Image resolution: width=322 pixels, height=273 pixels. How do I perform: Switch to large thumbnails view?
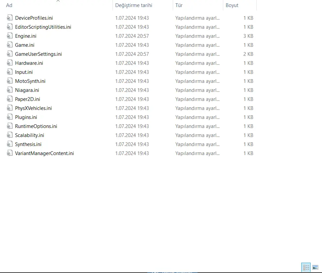click(x=315, y=267)
